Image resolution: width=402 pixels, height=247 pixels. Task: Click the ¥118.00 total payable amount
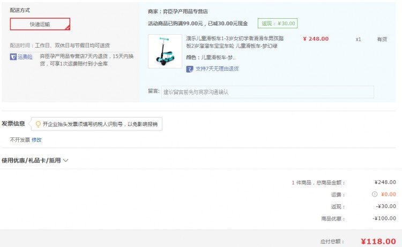(x=378, y=241)
